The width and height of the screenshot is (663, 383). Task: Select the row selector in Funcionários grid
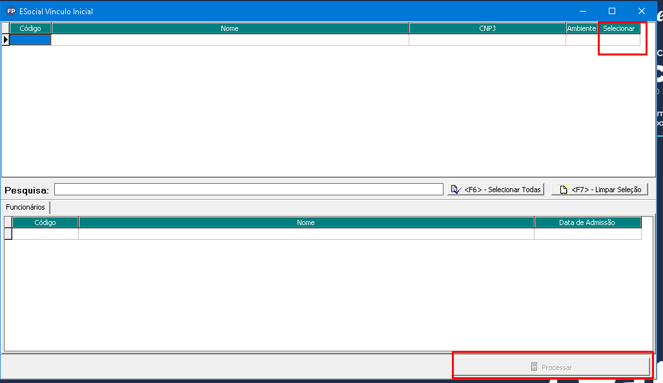[x=8, y=234]
